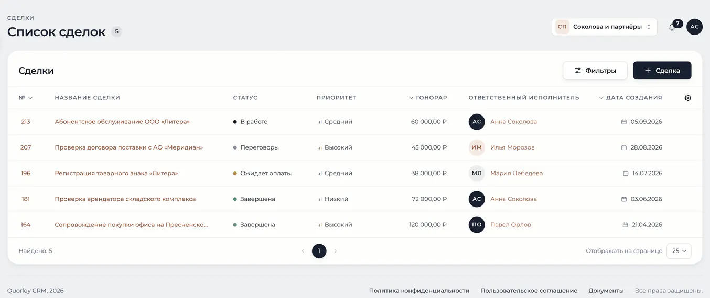
Task: Open the Соколова и партнёры organization switcher
Action: click(604, 27)
